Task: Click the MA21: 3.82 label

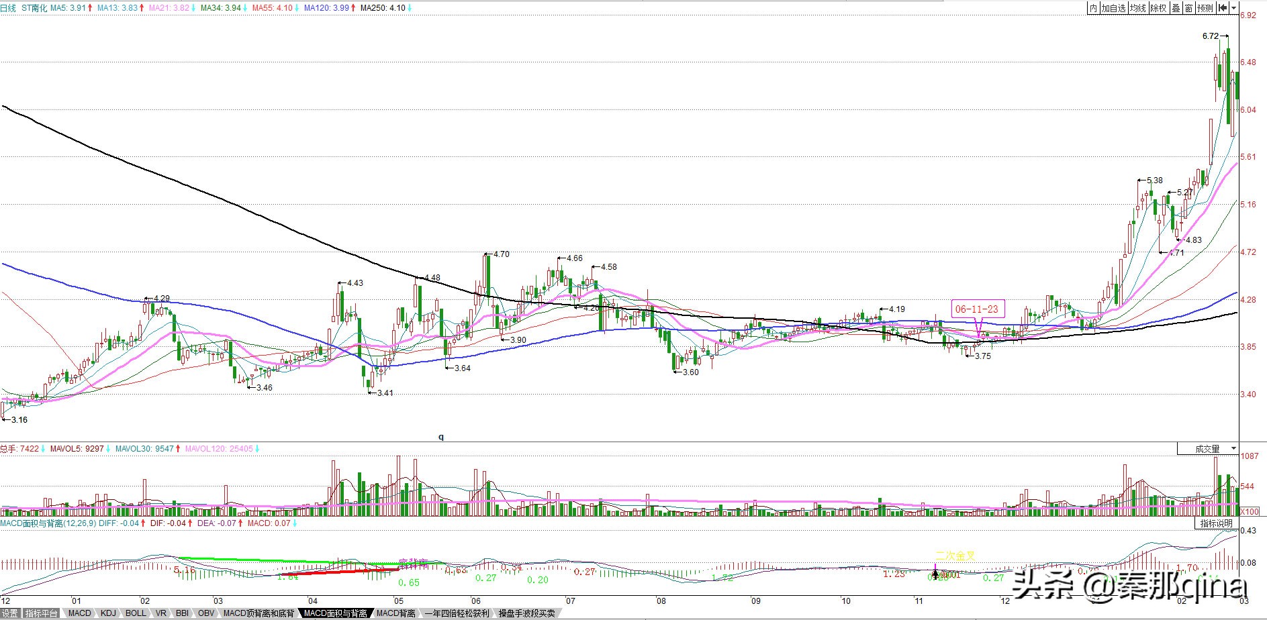Action: pyautogui.click(x=169, y=8)
